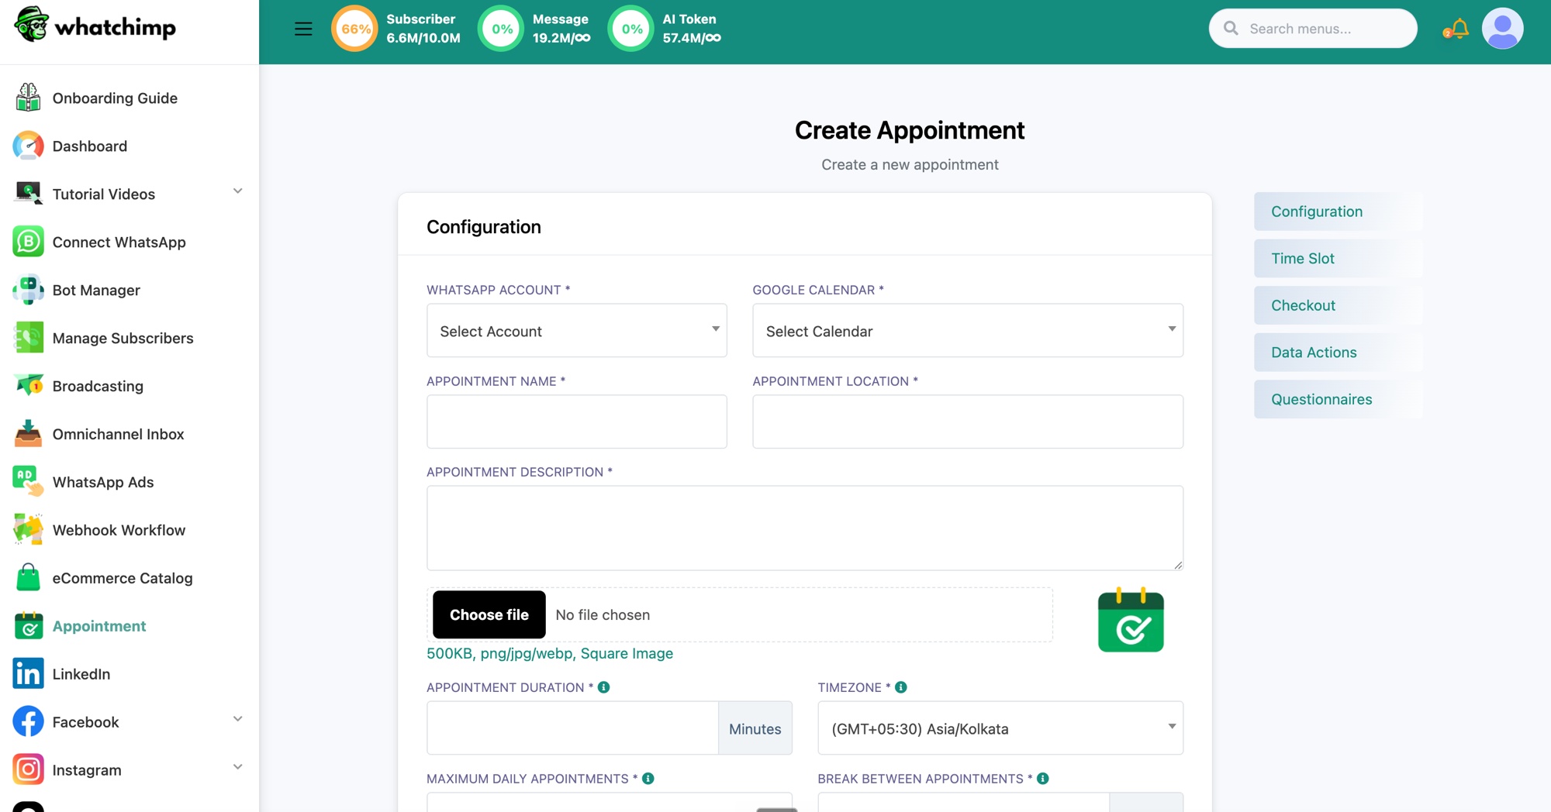Open Onboarding Guide menu item
The width and height of the screenshot is (1551, 812).
click(x=115, y=98)
